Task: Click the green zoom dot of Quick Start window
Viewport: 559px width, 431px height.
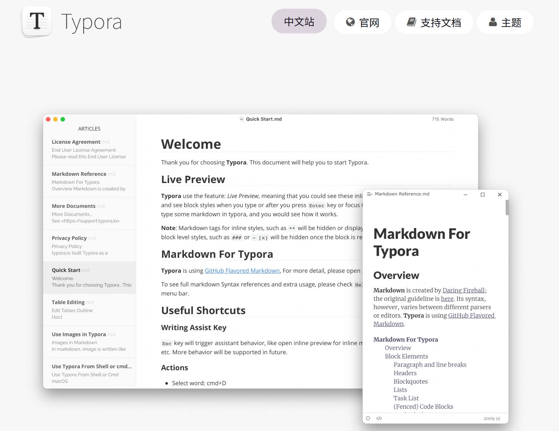Action: pyautogui.click(x=63, y=119)
